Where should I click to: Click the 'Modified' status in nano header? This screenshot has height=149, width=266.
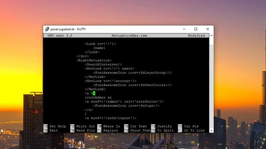click(196, 36)
